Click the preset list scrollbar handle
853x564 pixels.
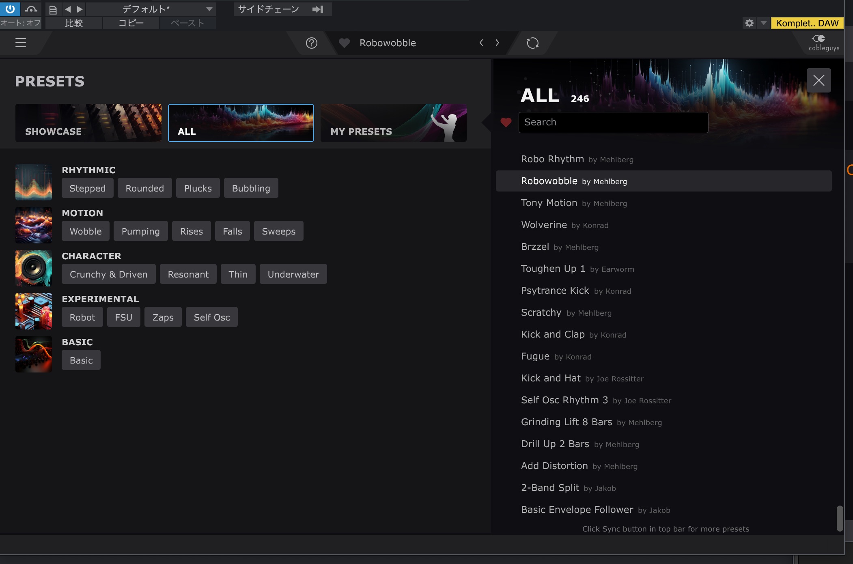click(840, 518)
